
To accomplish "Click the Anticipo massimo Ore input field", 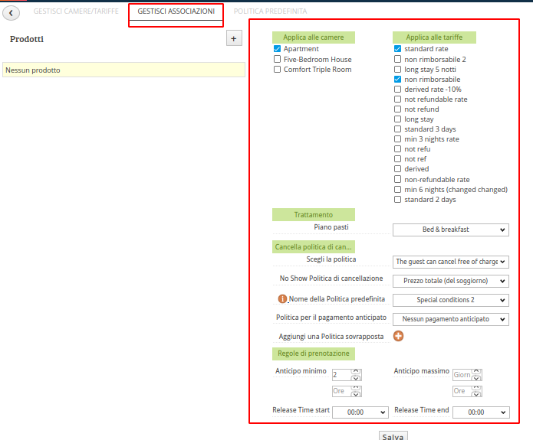I will coord(462,391).
